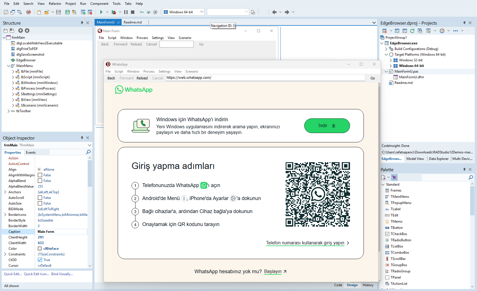This screenshot has height=291, width=477.
Task: Click the Quick Edit Icon... link
Action: point(36,274)
